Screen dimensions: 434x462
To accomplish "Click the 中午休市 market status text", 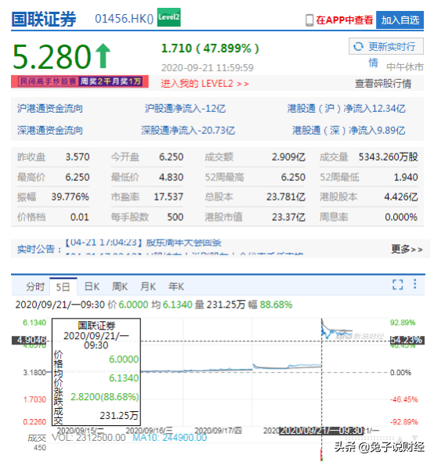I will coord(405,67).
